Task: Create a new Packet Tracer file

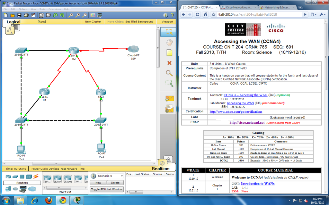Action: point(6,15)
